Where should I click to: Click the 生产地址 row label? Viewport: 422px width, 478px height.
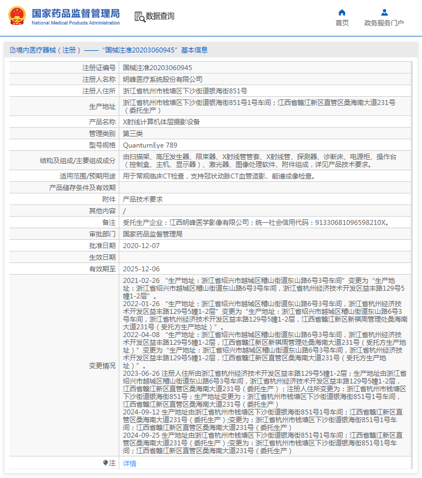102,107
